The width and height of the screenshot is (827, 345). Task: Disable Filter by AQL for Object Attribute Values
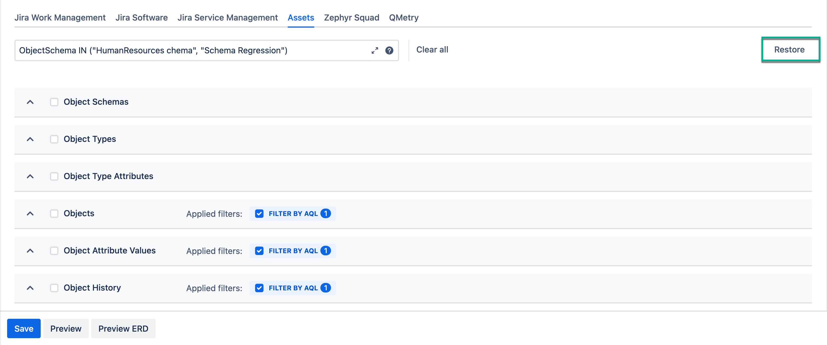click(x=259, y=251)
